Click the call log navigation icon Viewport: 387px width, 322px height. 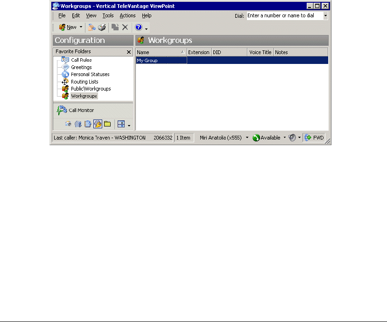point(78,124)
